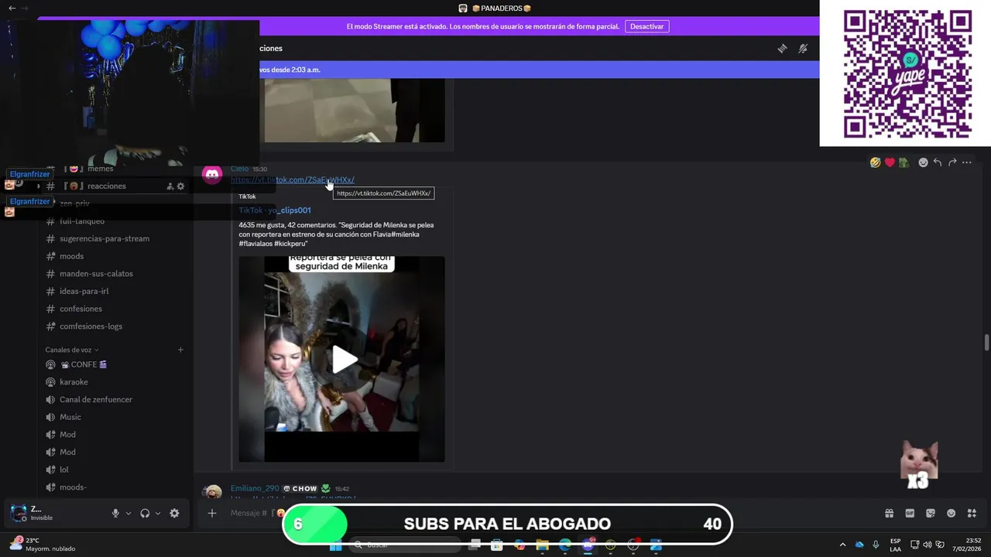Open more options for Cielo's message
This screenshot has height=557, width=991.
tap(966, 162)
